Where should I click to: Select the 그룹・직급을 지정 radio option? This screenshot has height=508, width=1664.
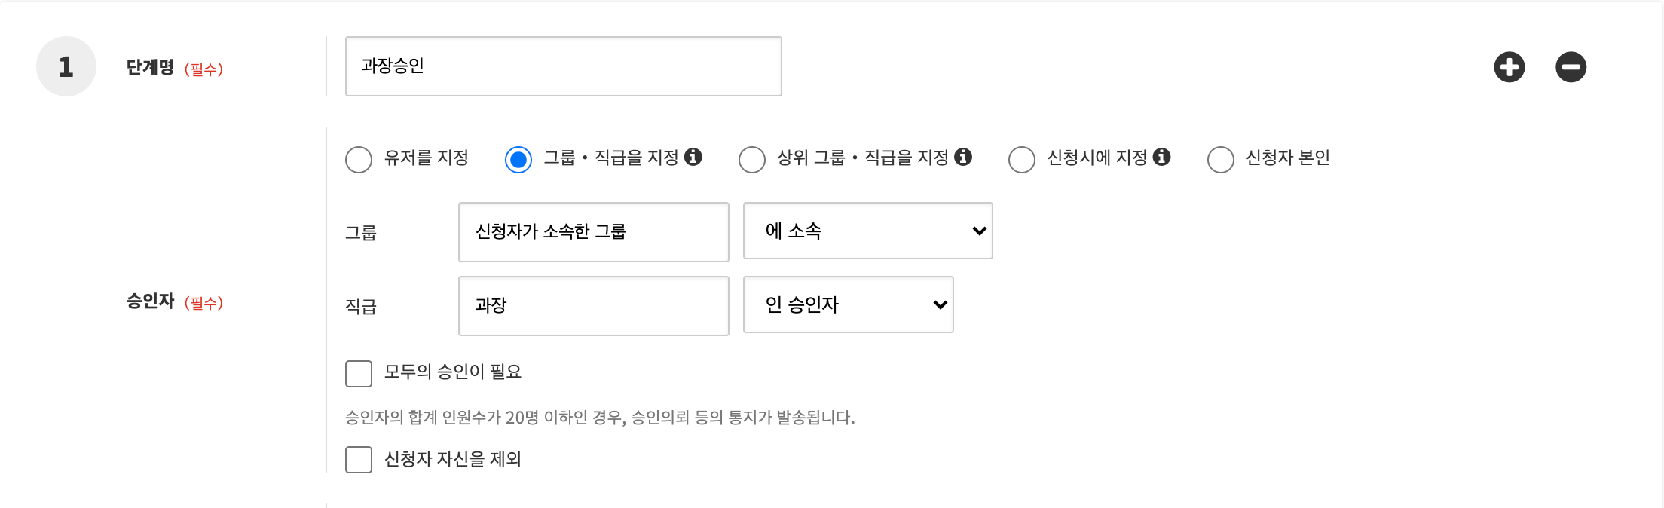(518, 159)
